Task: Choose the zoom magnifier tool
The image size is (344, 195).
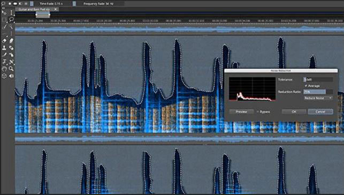Action: point(11,69)
